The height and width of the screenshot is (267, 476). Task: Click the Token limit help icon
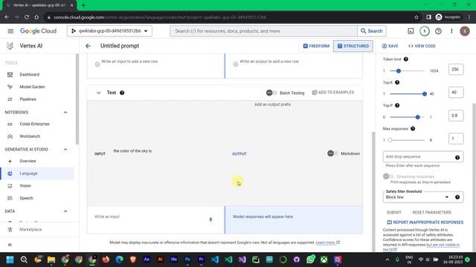coord(406,59)
